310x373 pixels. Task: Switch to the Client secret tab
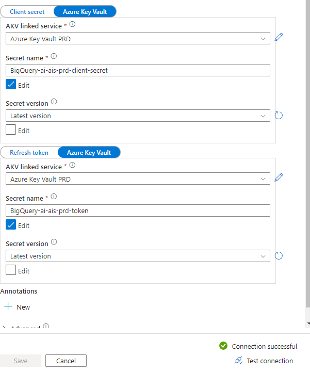27,11
